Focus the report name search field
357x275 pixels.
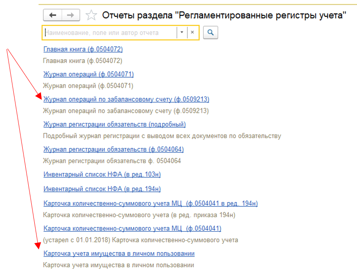pos(110,33)
